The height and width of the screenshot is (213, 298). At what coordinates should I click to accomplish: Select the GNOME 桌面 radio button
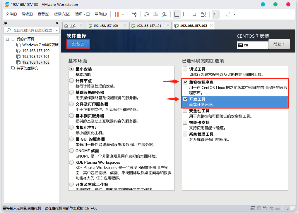71,151
